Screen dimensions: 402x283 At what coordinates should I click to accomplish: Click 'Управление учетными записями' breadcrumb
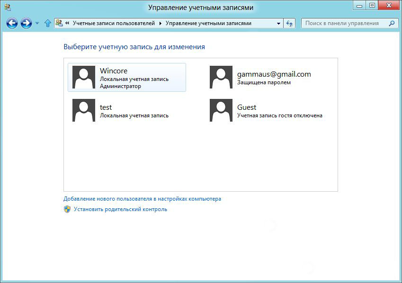[x=208, y=23]
